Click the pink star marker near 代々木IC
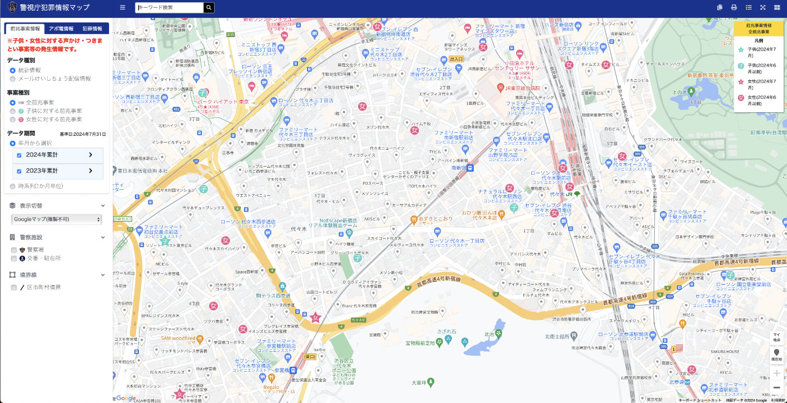787x403 pixels. 315,318
